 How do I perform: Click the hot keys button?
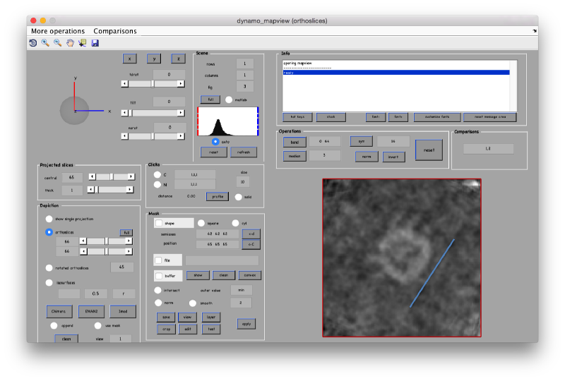coord(297,117)
